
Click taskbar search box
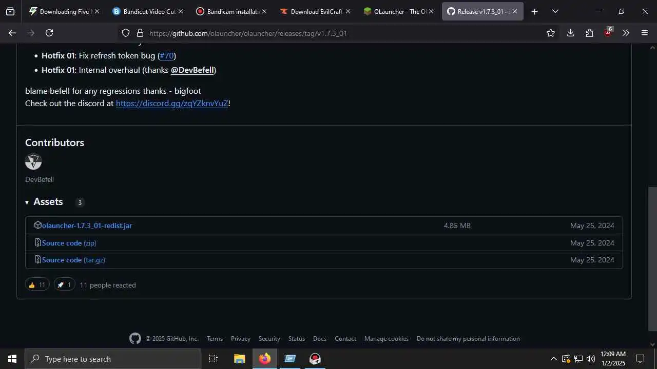[113, 359]
